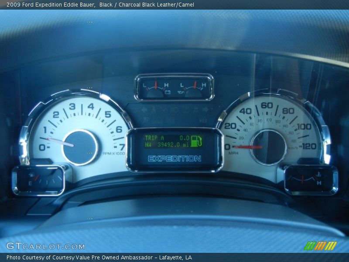Click the GTCARLOT.COM watermark logo
The image size is (349, 262).
point(45,246)
